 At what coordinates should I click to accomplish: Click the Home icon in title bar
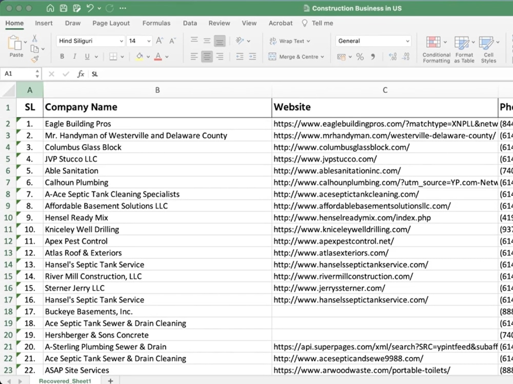coord(50,8)
